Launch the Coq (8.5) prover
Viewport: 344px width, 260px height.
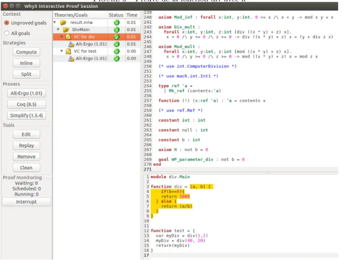pos(26,104)
